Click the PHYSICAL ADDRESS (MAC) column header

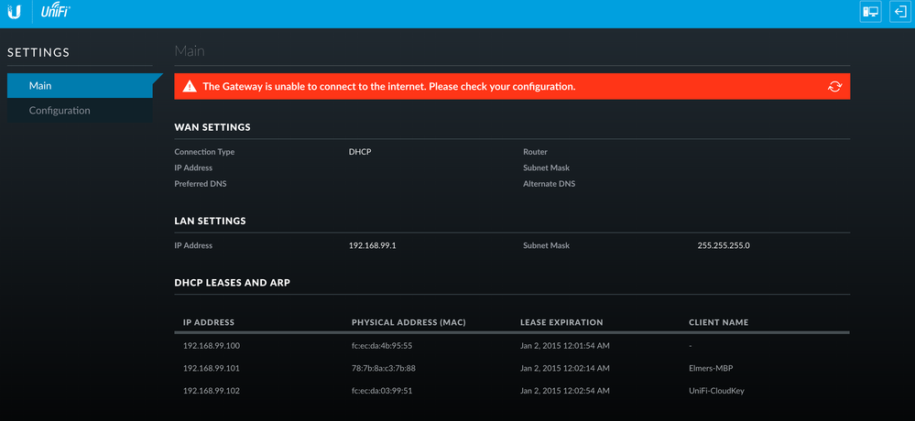pyautogui.click(x=408, y=322)
